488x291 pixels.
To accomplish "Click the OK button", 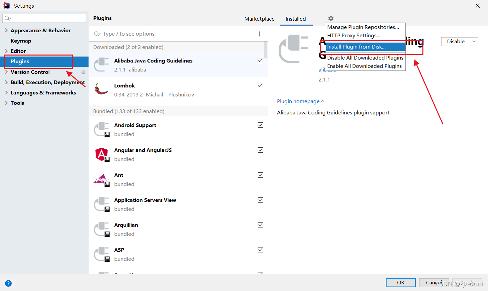I will pos(401,283).
